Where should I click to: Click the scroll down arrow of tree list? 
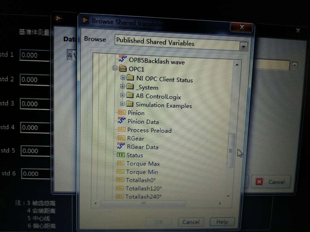(228, 196)
